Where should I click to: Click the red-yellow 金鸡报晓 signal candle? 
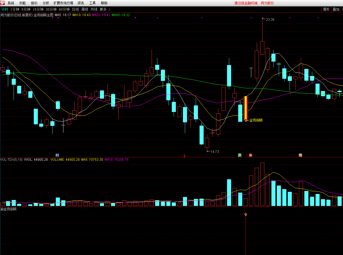coord(246,108)
